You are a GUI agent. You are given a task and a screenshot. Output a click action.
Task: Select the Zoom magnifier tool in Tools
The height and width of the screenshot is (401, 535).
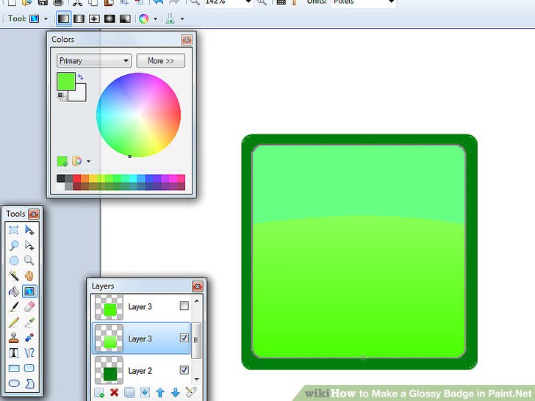29,261
